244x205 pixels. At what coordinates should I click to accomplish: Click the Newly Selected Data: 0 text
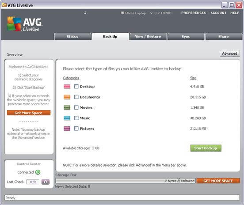(72, 186)
